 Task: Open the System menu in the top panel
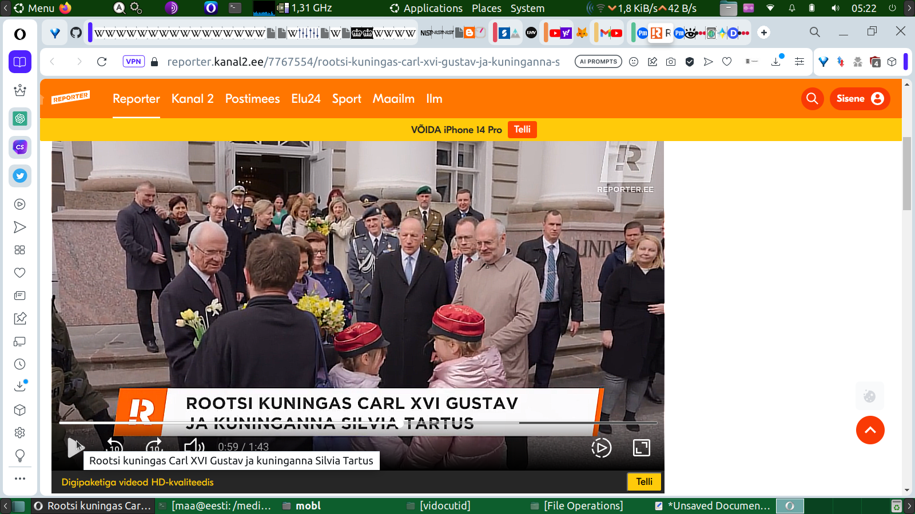(x=527, y=8)
